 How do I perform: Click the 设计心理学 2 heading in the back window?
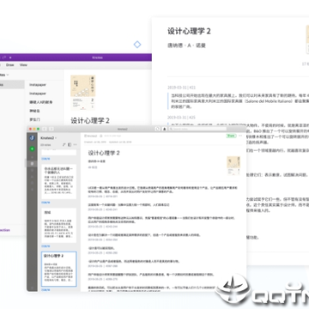point(189,31)
